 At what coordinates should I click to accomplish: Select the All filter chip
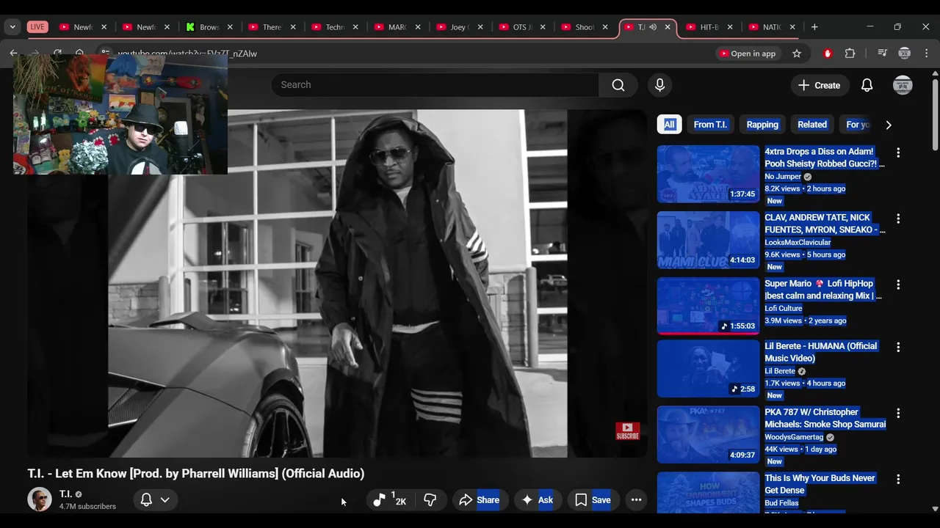(x=669, y=125)
